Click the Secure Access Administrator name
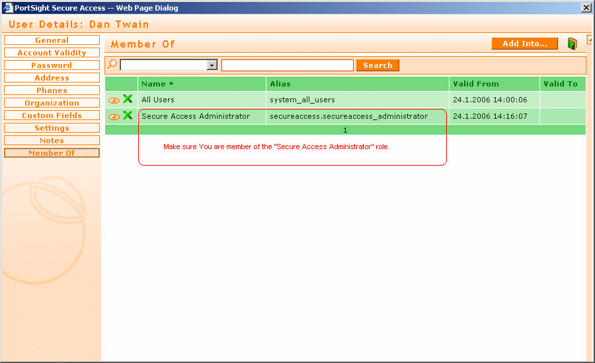The width and height of the screenshot is (595, 363). 196,116
